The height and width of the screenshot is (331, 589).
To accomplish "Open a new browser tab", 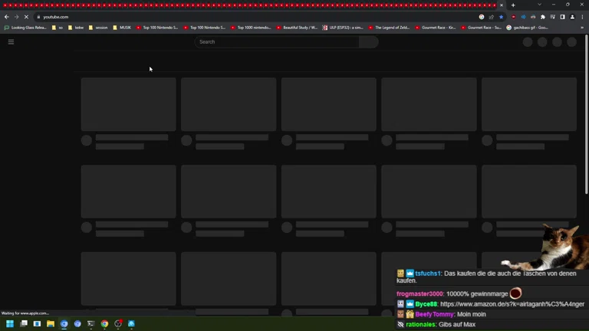I will pos(513,5).
